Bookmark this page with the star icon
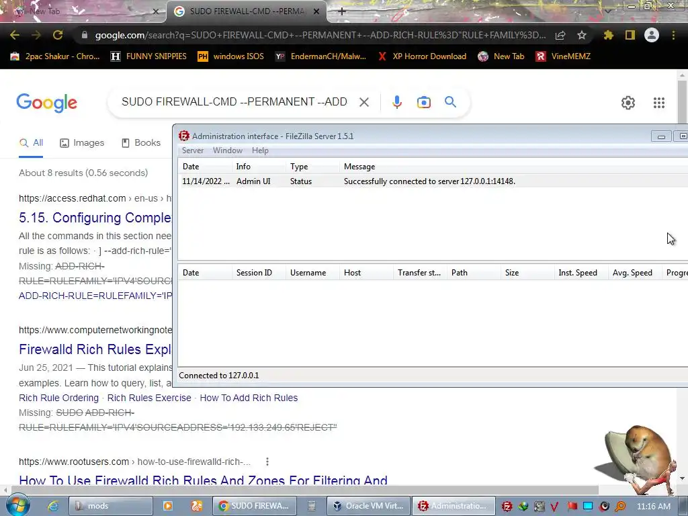Image resolution: width=688 pixels, height=516 pixels. pos(582,35)
